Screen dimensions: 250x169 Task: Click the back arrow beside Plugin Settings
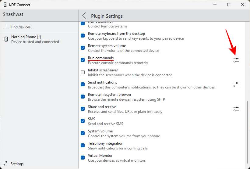pos(84,16)
